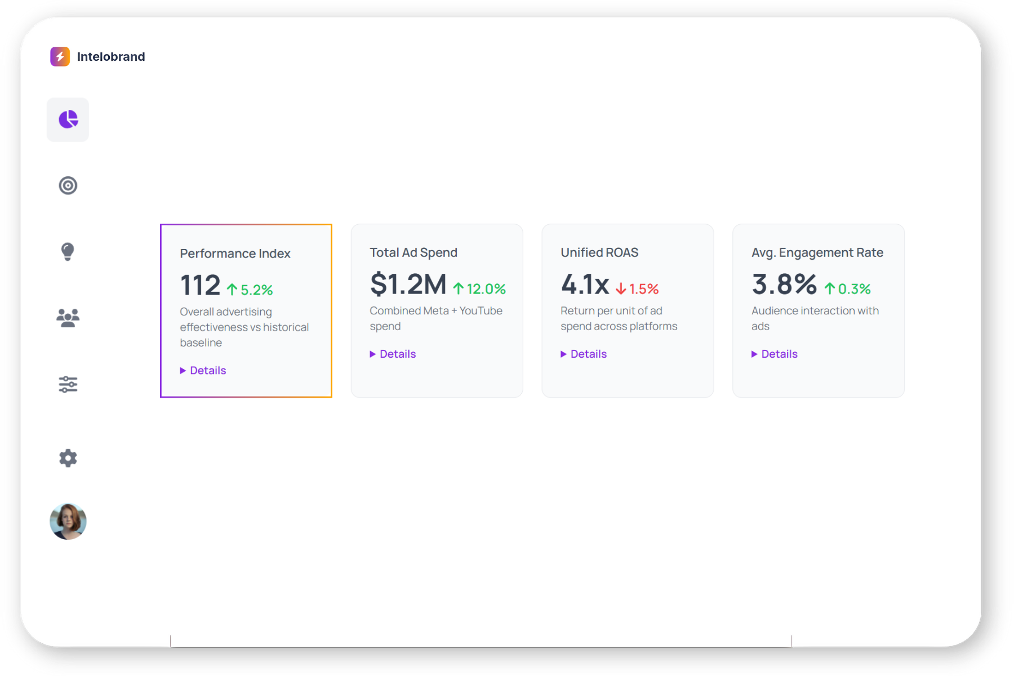Expand Details under Avg. Engagement Rate

(x=775, y=354)
